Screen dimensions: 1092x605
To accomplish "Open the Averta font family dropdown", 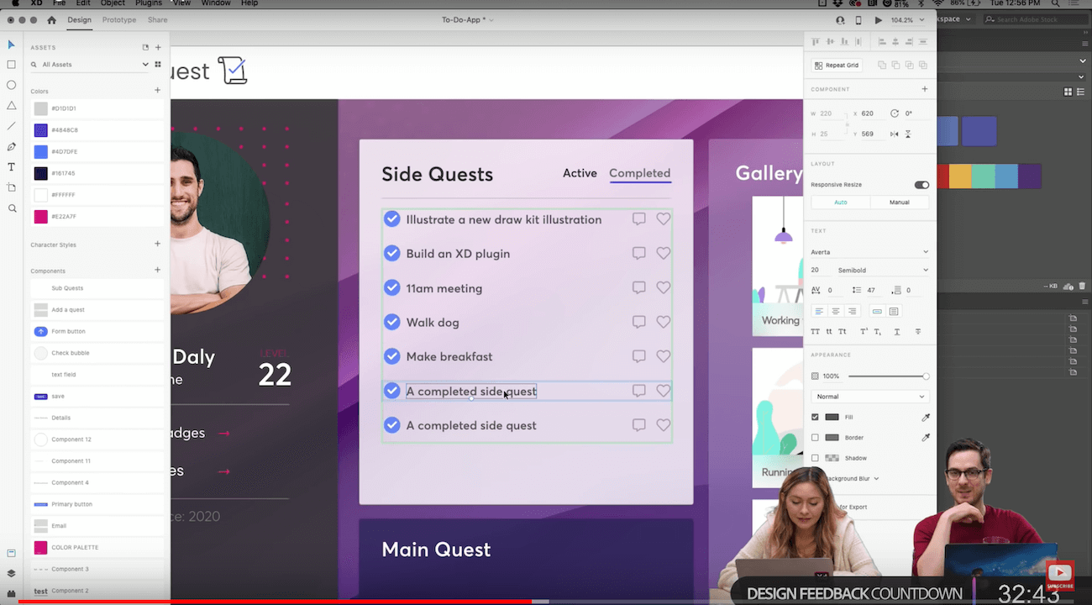I will coord(869,251).
